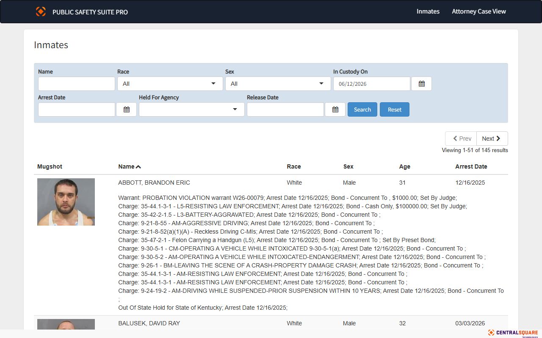Click the AM-AGGRESSIVE DRIVING charge line
The height and width of the screenshot is (338, 542).
(x=246, y=223)
